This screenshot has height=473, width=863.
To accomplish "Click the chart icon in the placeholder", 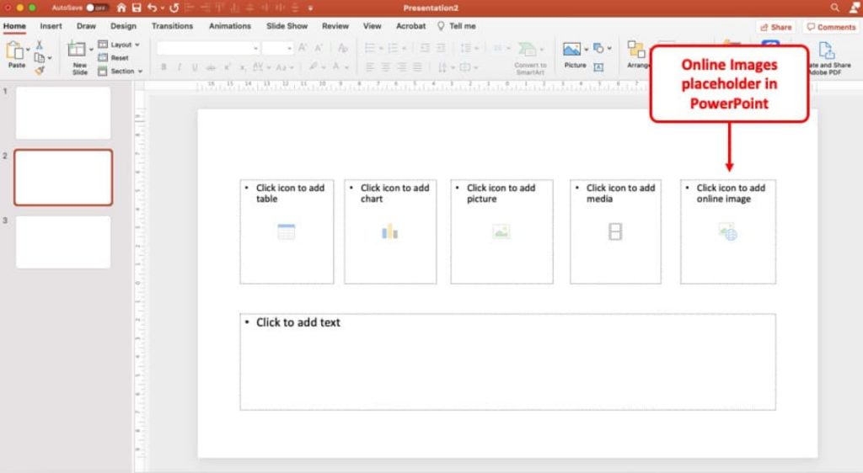I will coord(389,231).
